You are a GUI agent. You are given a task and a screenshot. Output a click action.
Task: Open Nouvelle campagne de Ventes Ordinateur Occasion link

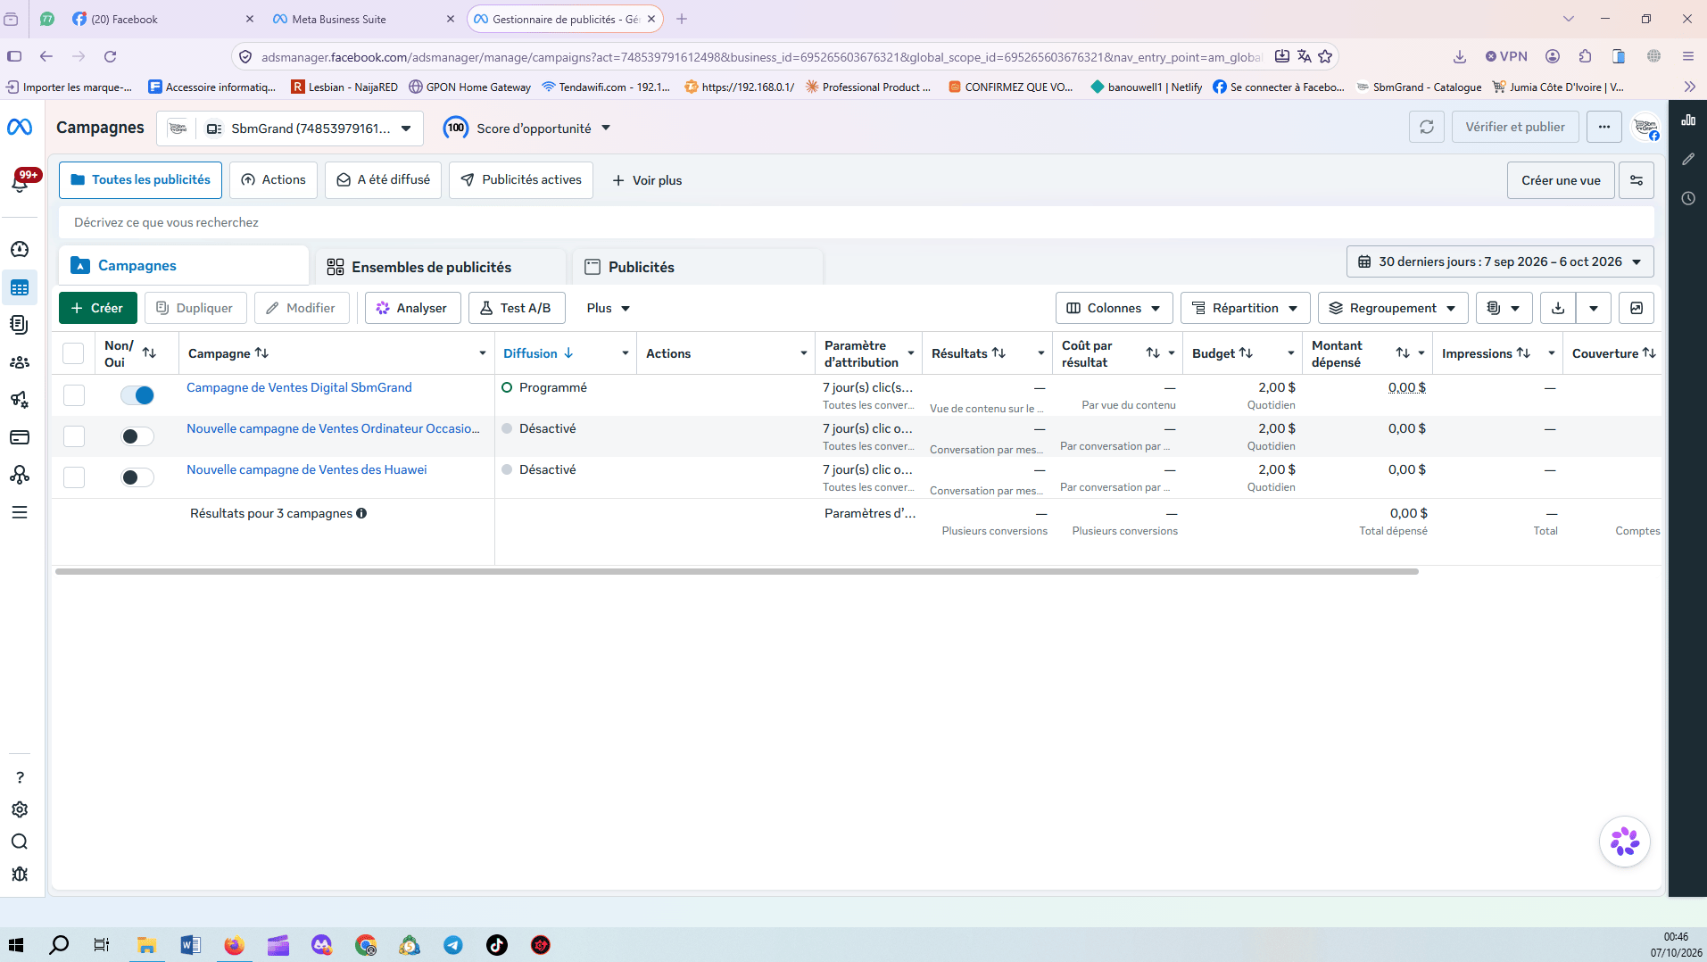[x=333, y=428]
